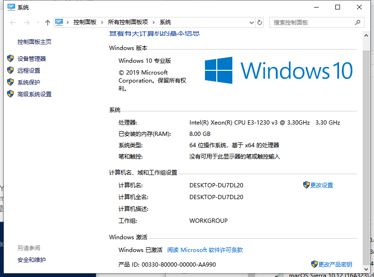
Task: Click the 更改设置 link
Action: [322, 185]
